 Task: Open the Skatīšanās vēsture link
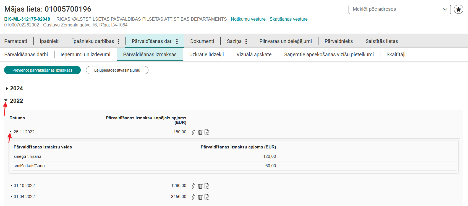coord(289,19)
